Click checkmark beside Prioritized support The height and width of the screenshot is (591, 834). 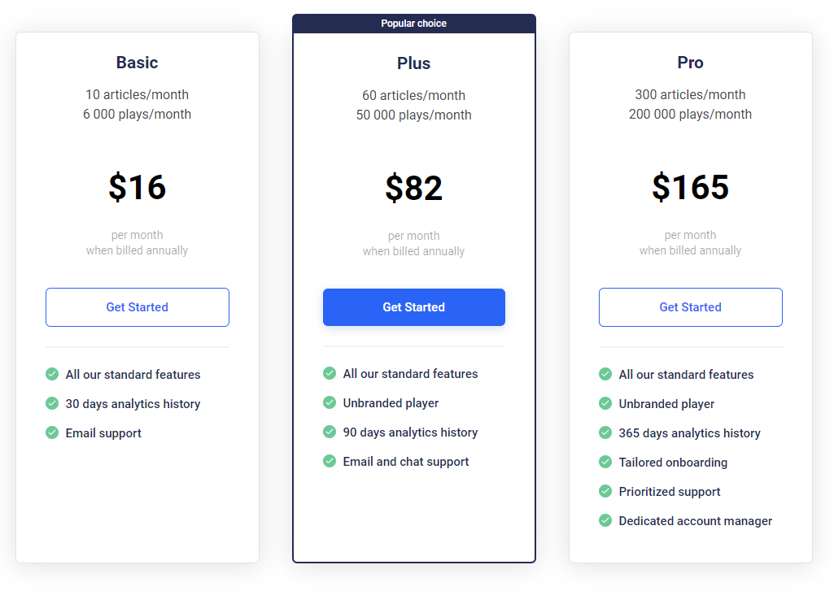[x=605, y=491]
